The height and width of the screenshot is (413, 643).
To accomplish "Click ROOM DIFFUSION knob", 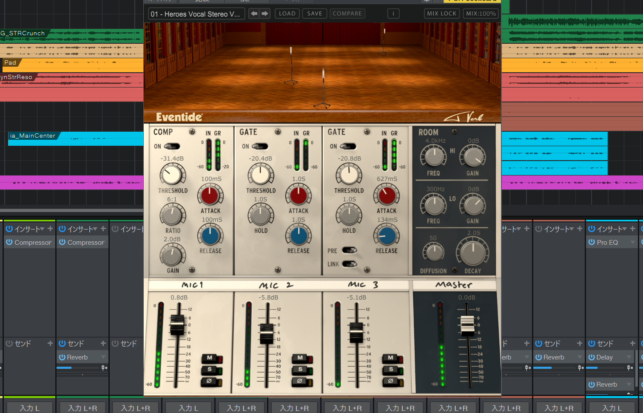I will 433,252.
